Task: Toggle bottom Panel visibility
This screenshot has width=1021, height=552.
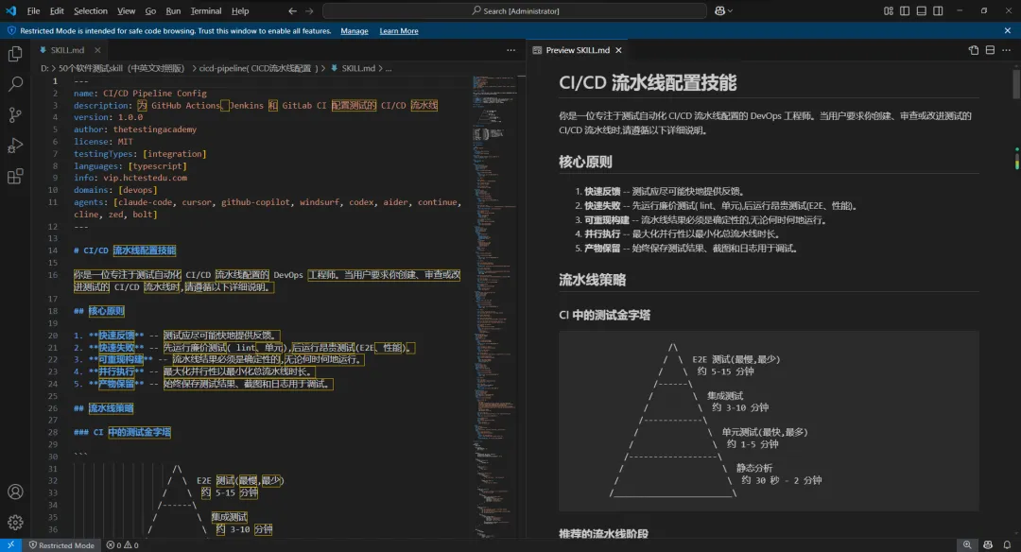Action: tap(922, 11)
